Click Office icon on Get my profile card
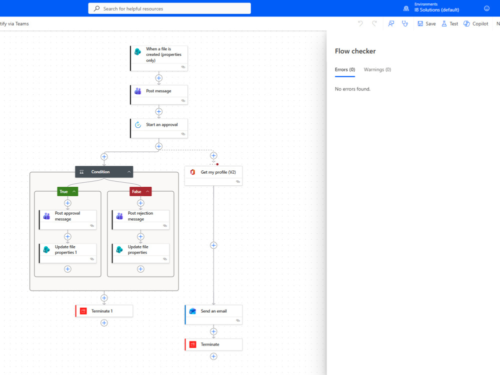The height and width of the screenshot is (375, 500). click(x=192, y=172)
